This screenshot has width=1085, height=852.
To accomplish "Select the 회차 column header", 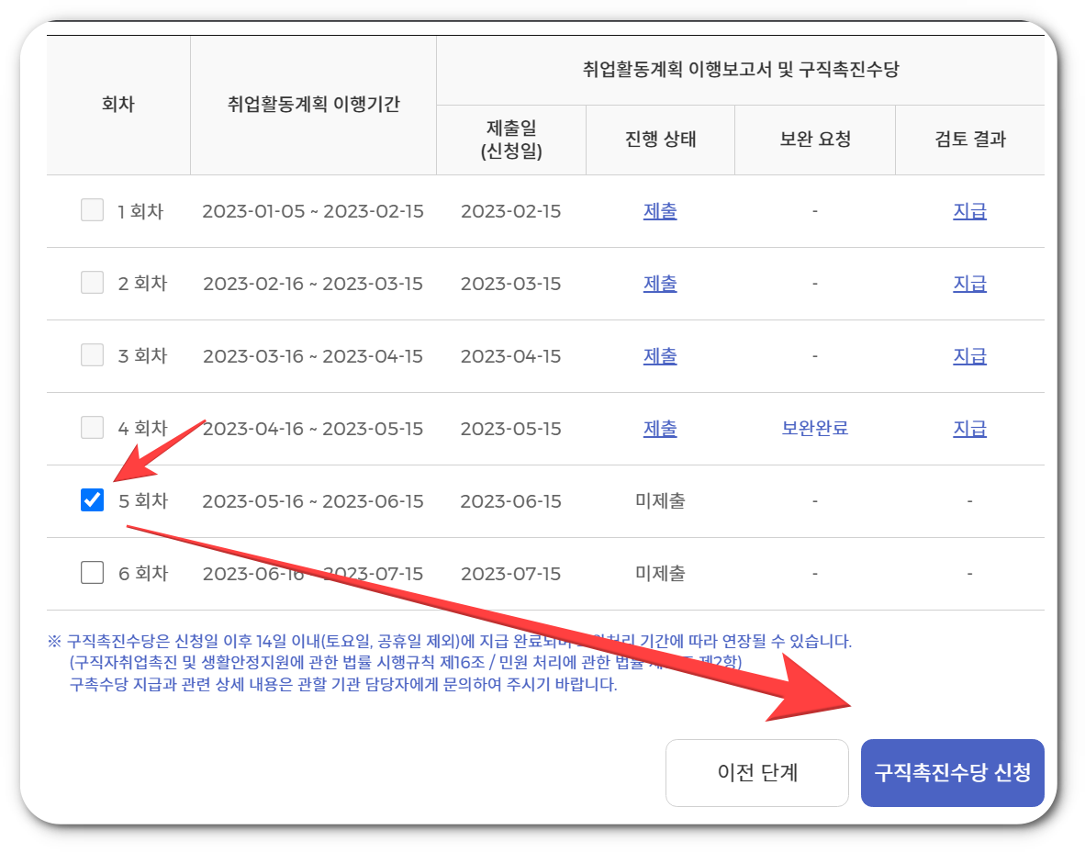I will click(118, 105).
